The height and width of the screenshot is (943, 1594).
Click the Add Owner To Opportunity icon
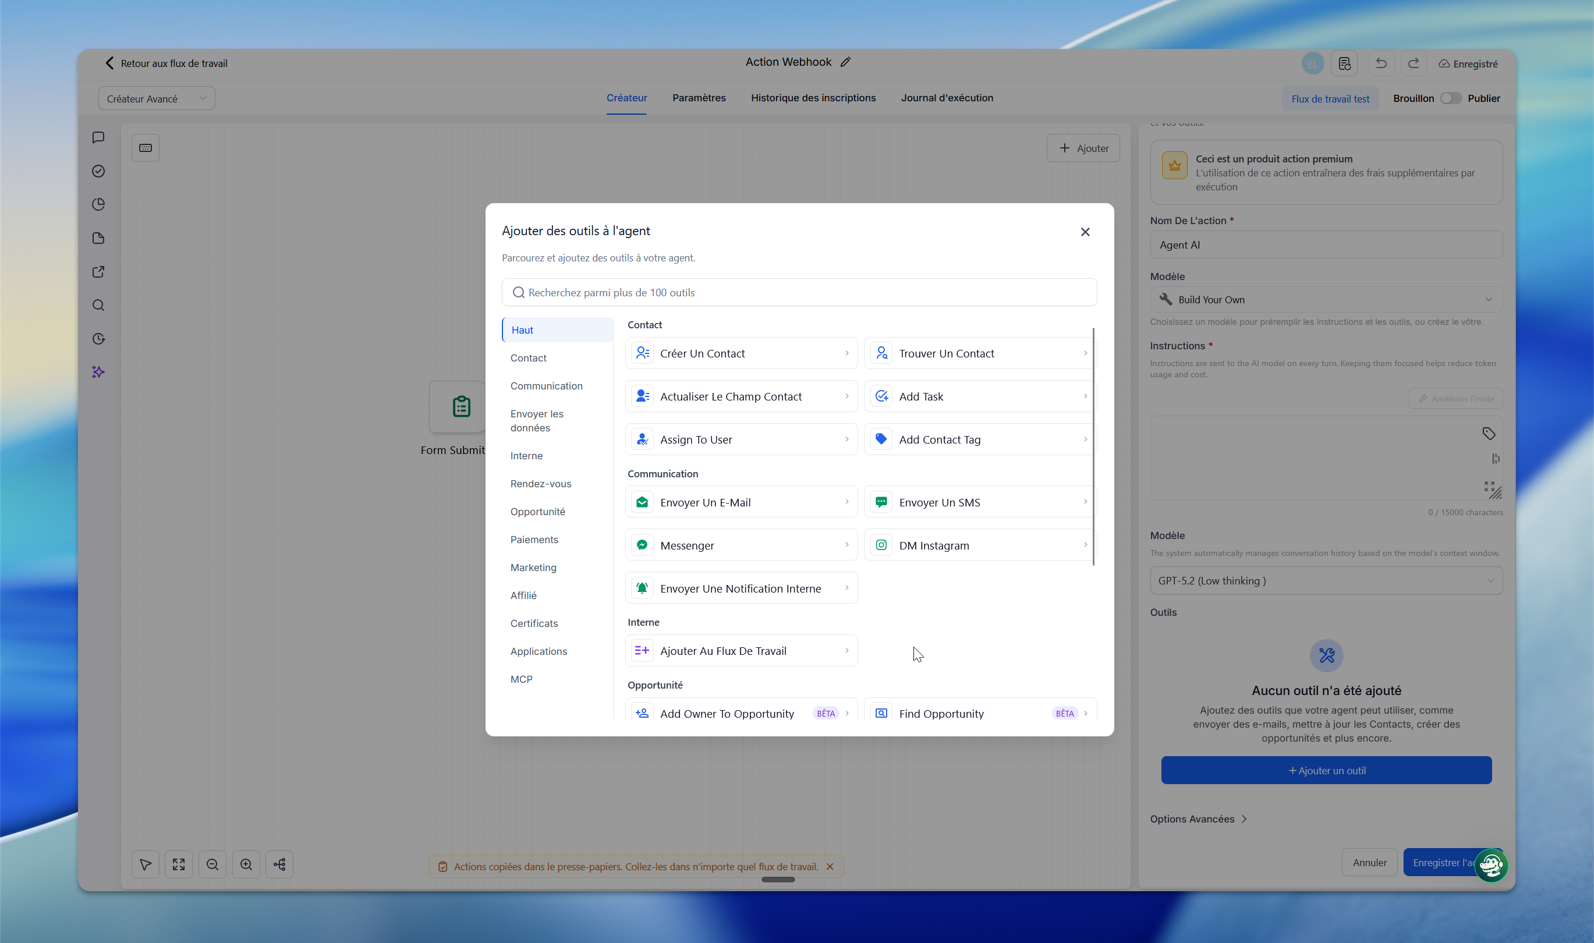[x=643, y=713]
